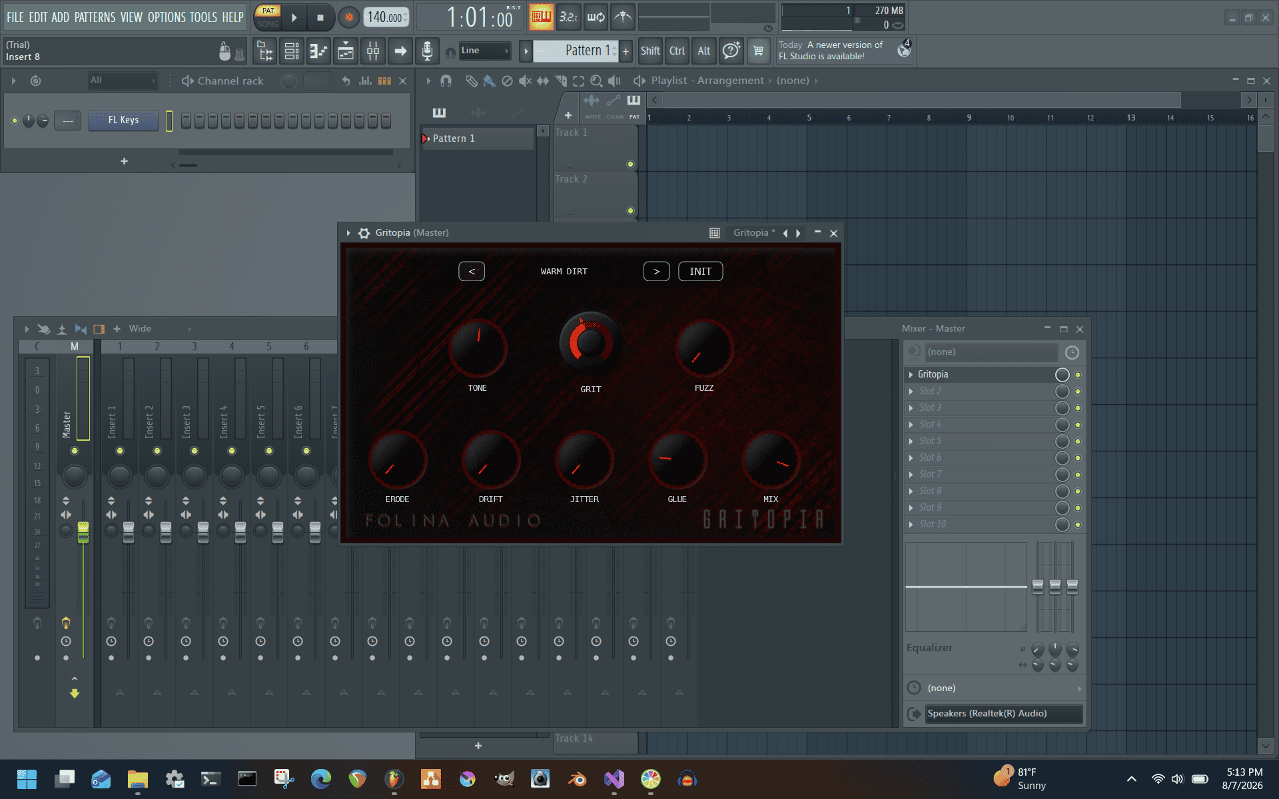Viewport: 1279px width, 799px height.
Task: Click the INIT button in Gritopia
Action: pyautogui.click(x=700, y=272)
